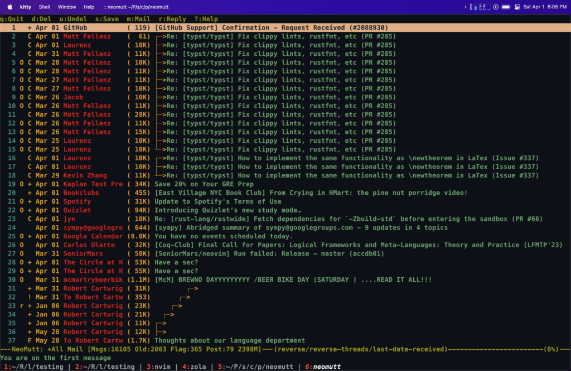Select GitHub Support Confirmation message #2088930

tap(285, 28)
